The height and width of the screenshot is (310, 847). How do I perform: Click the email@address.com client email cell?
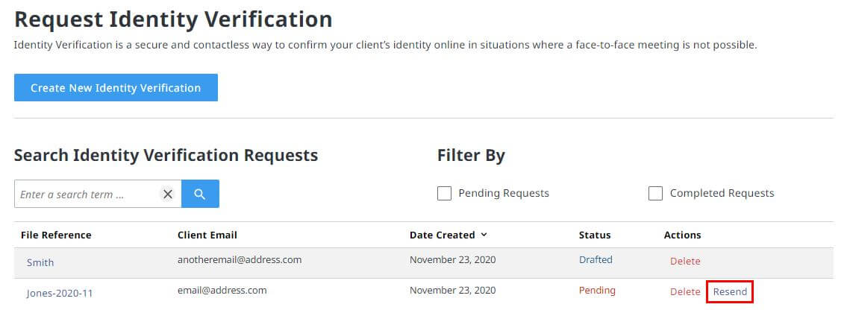pyautogui.click(x=222, y=290)
